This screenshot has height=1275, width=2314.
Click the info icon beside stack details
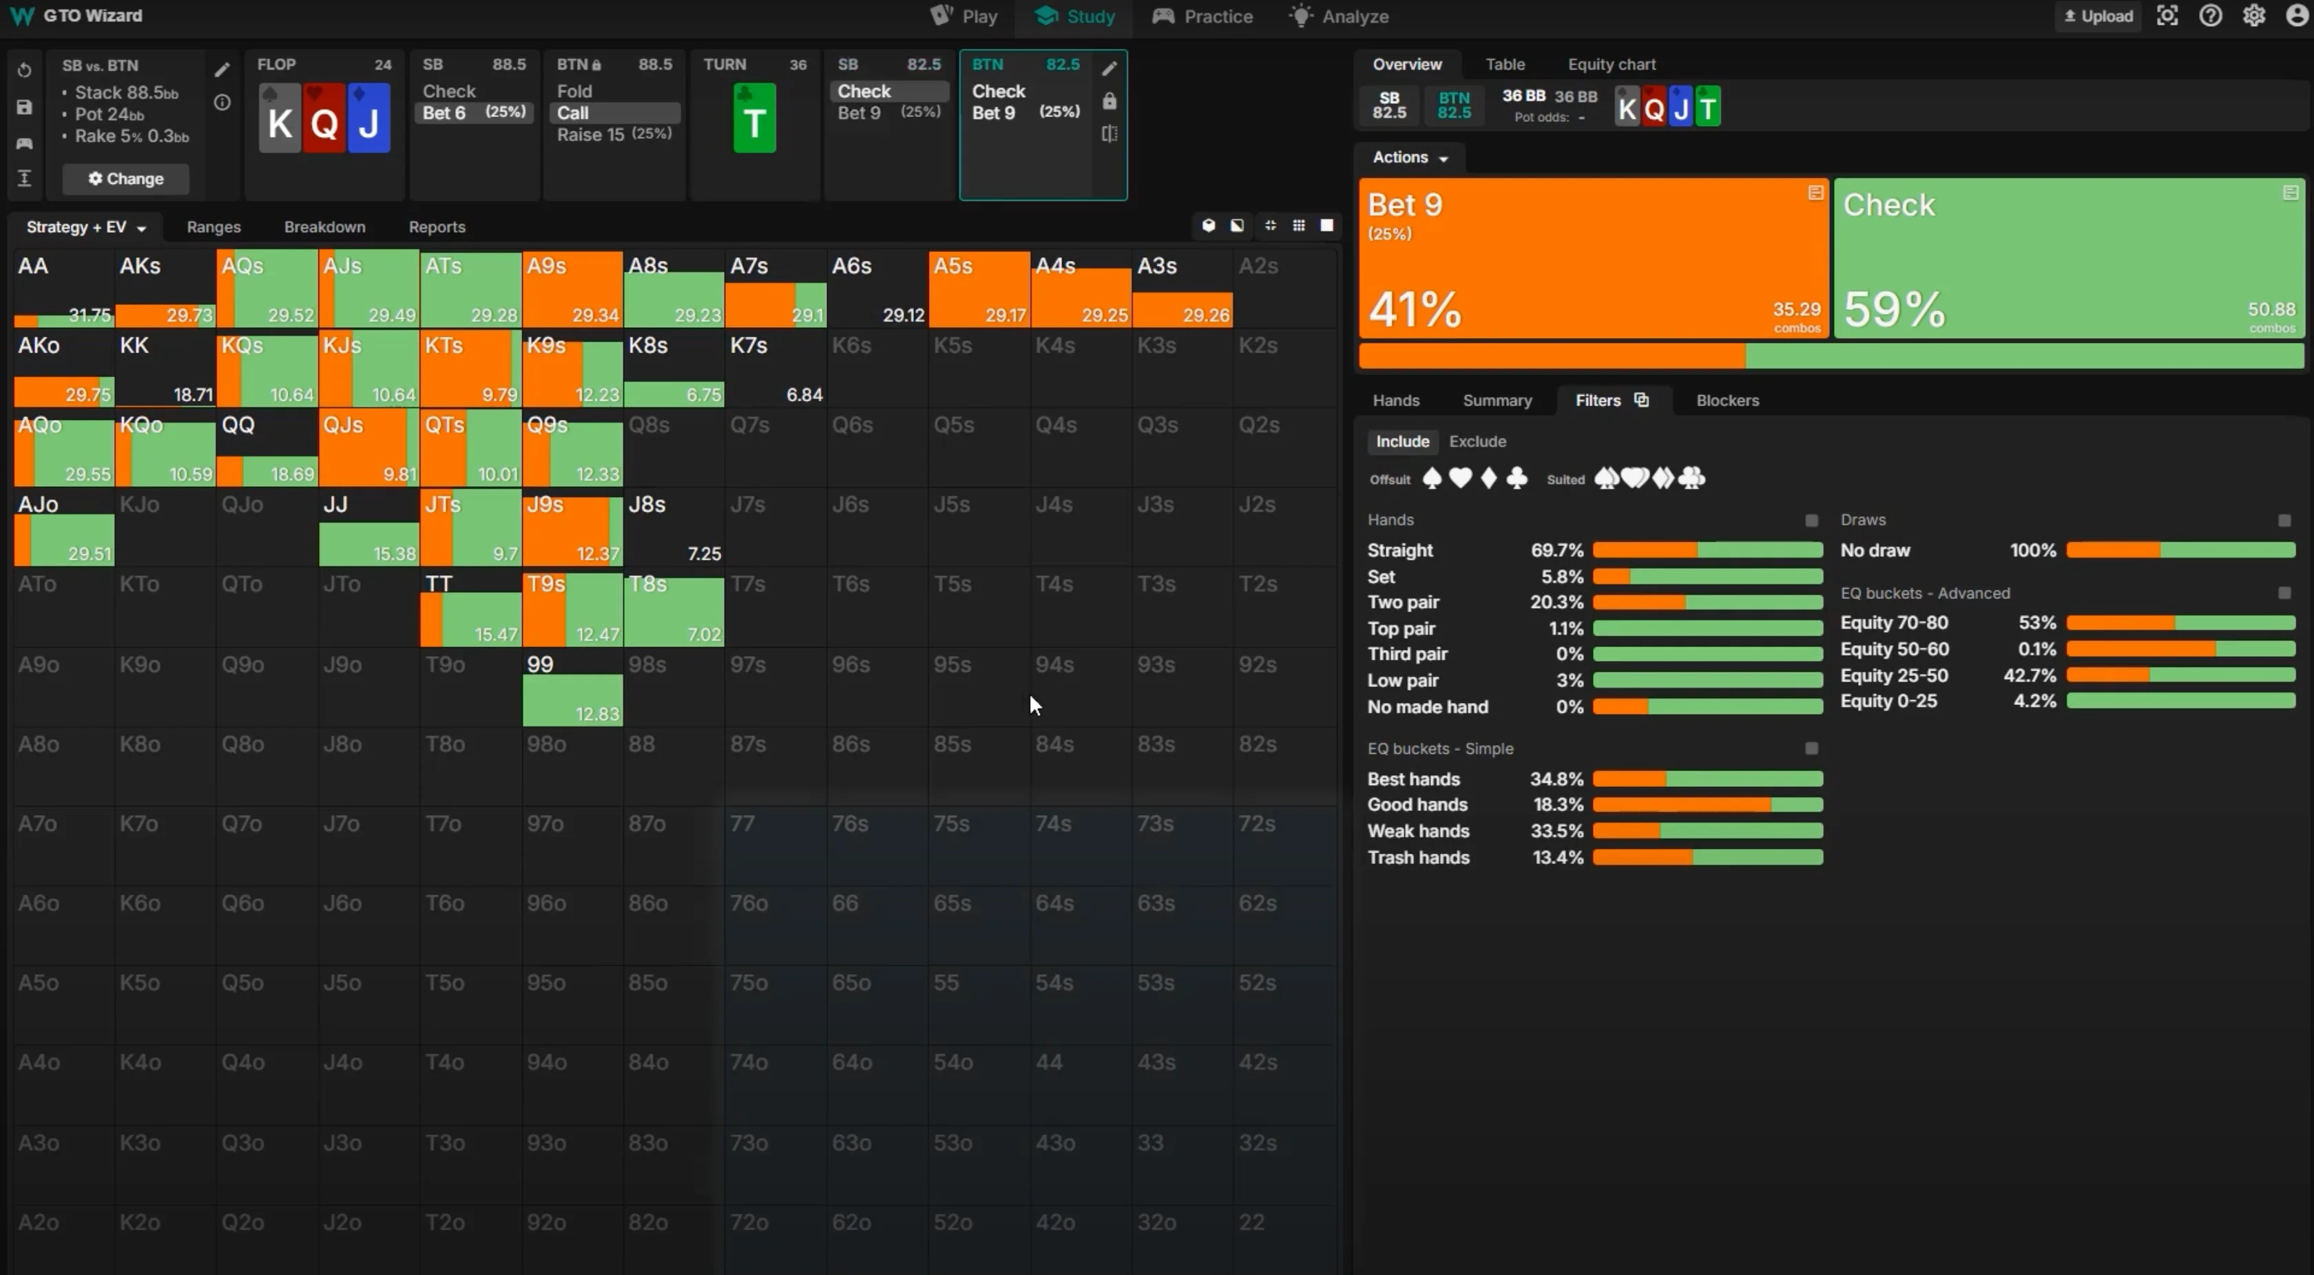click(x=222, y=103)
